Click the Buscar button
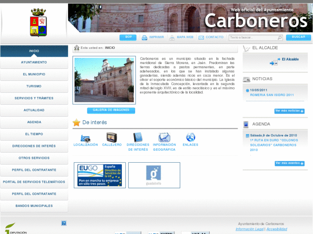 click(x=298, y=37)
